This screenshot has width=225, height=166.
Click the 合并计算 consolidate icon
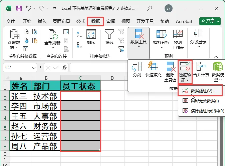pos(201,69)
